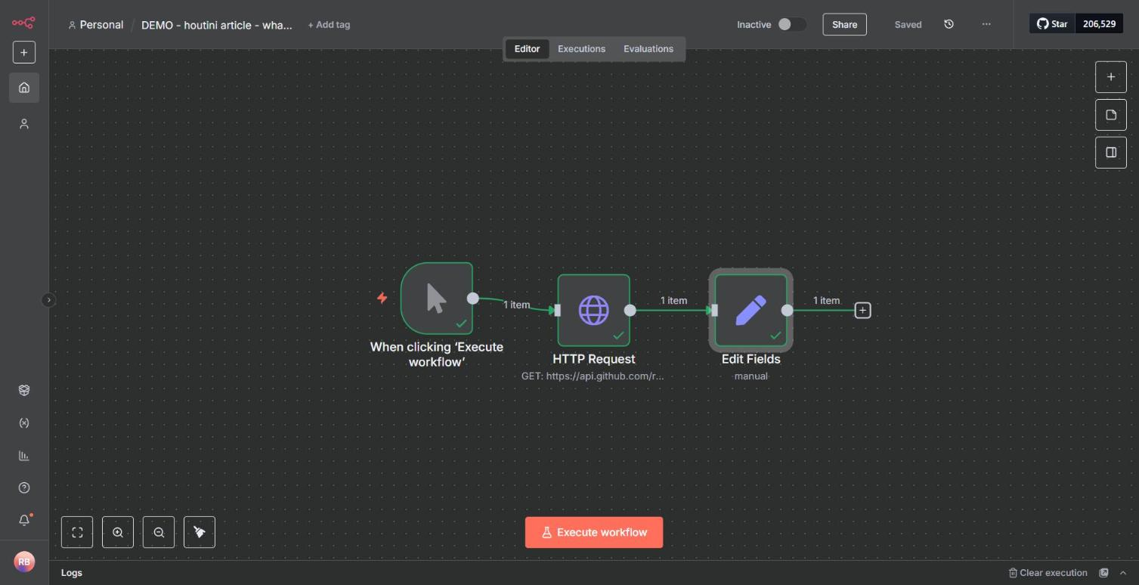Click the Saved status text
1139x585 pixels.
(908, 24)
